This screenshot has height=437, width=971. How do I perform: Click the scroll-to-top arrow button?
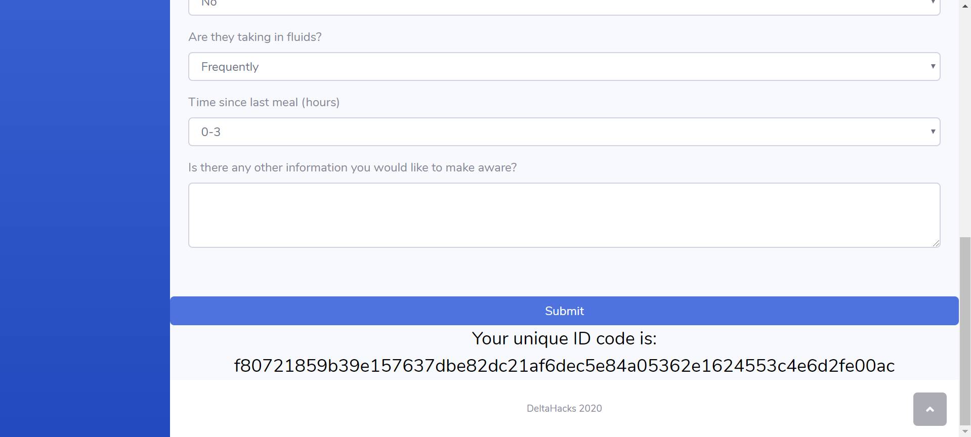pyautogui.click(x=930, y=409)
